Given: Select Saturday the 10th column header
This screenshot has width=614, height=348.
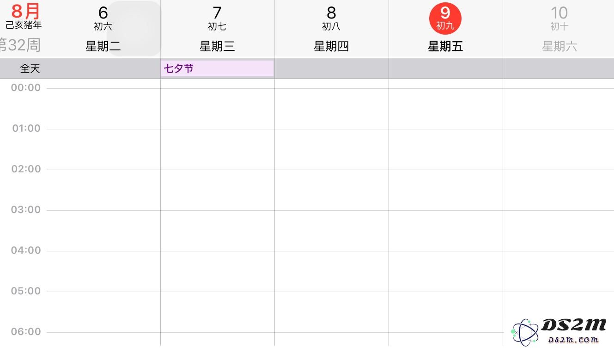Looking at the screenshot, I should click(x=559, y=29).
